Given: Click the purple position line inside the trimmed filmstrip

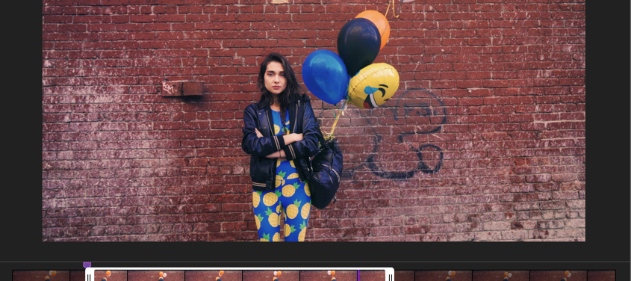Looking at the screenshot, I should (x=358, y=276).
